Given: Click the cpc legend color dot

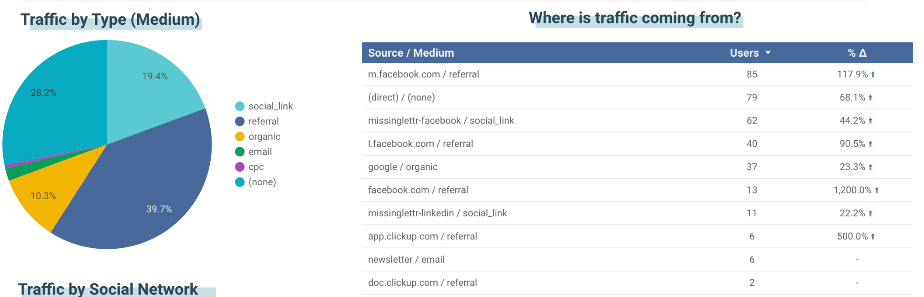Looking at the screenshot, I should pyautogui.click(x=240, y=167).
